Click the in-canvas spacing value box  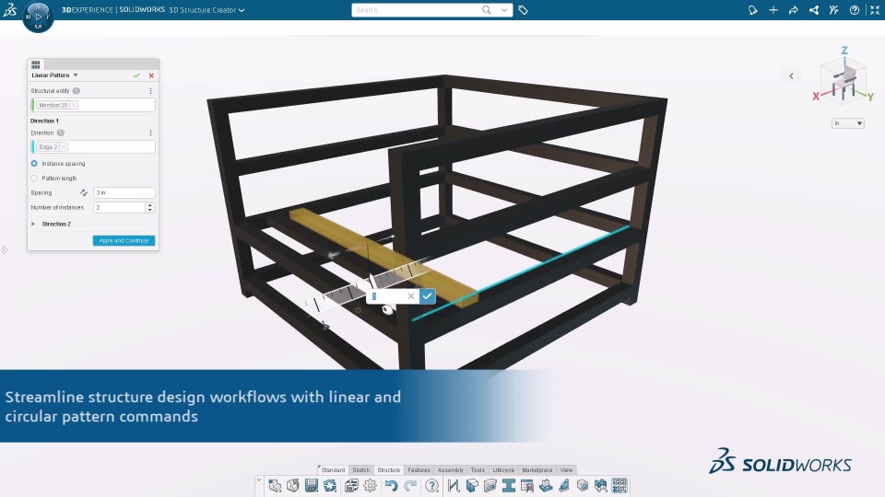pyautogui.click(x=387, y=295)
